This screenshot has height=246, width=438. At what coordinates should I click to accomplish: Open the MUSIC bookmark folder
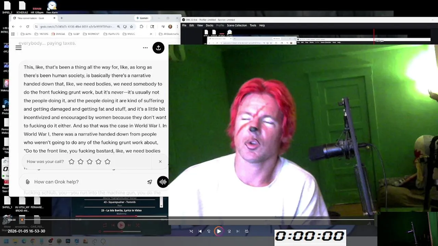coord(128,34)
